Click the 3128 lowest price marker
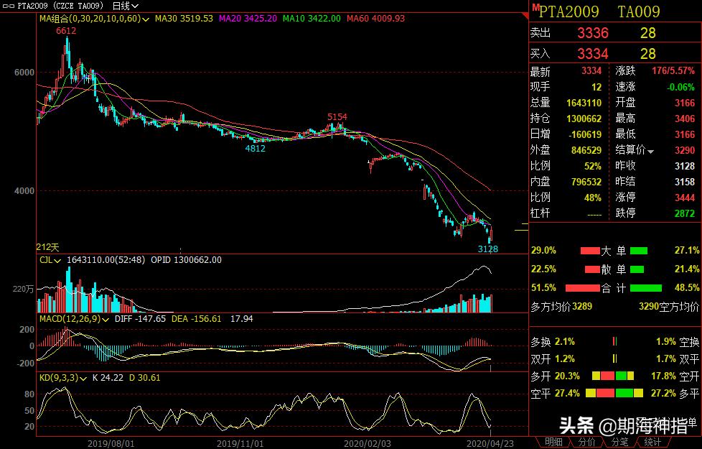This screenshot has width=702, height=449. pos(488,249)
